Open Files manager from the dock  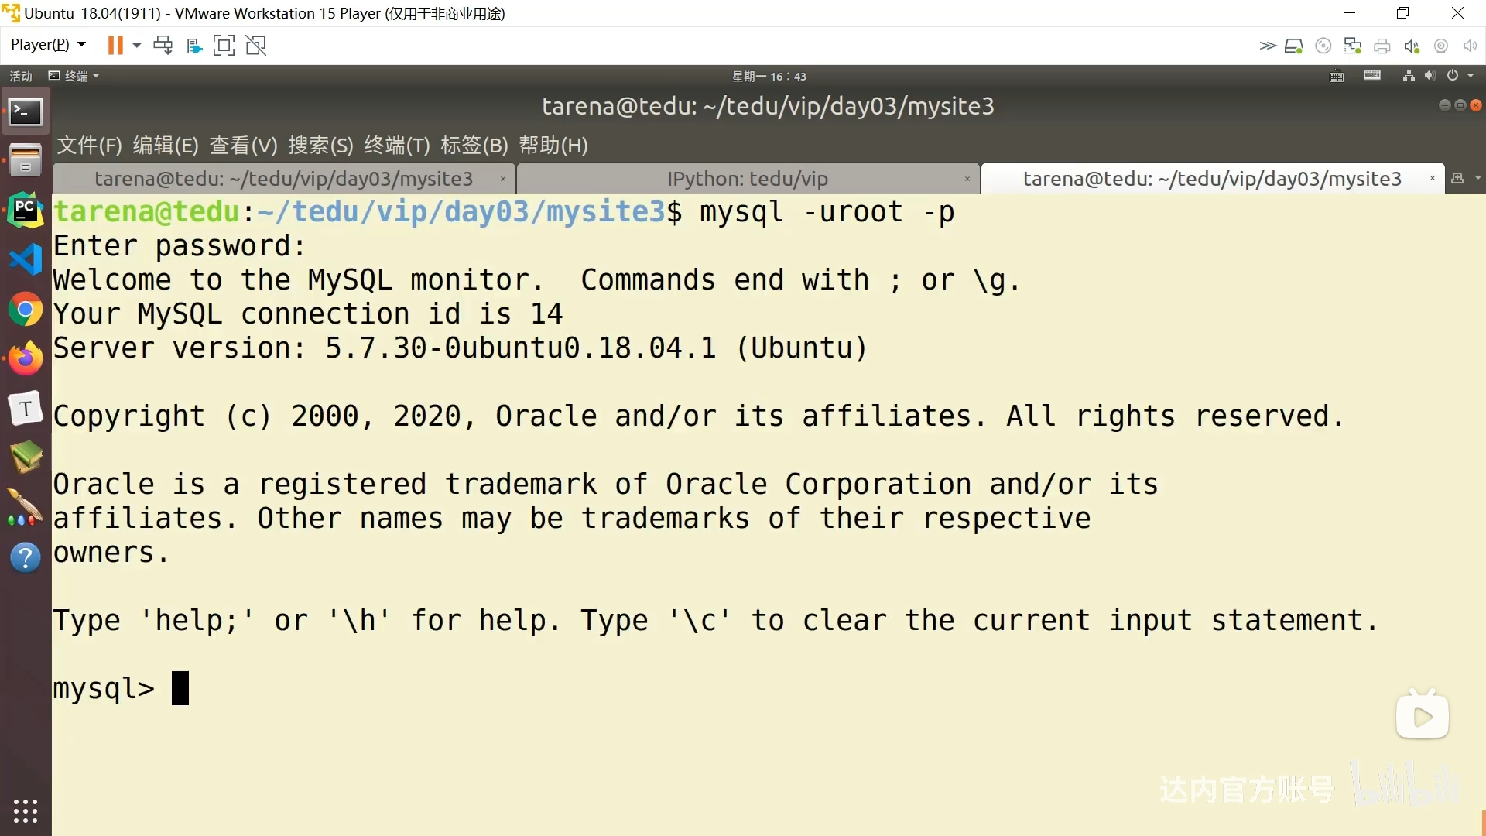26,160
